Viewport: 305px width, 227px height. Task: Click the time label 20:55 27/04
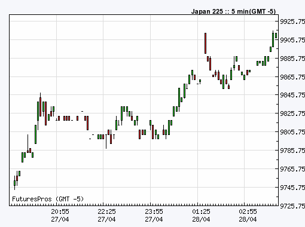pyautogui.click(x=60, y=215)
